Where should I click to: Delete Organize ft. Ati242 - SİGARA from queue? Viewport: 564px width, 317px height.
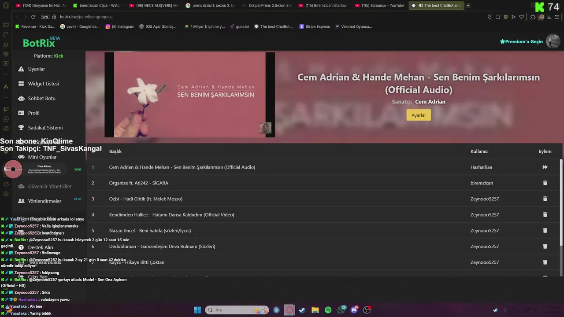[x=545, y=183]
